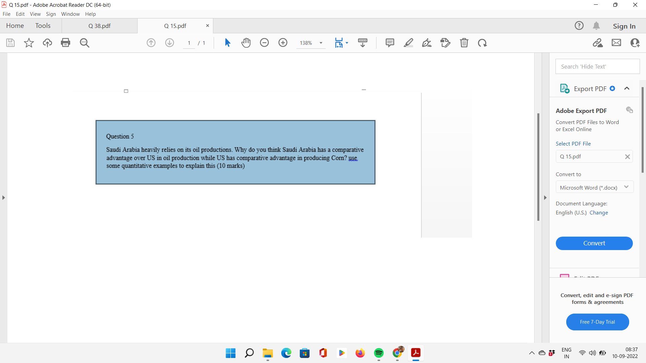Click the Email document icon
Viewport: 646px width, 363px height.
616,43
